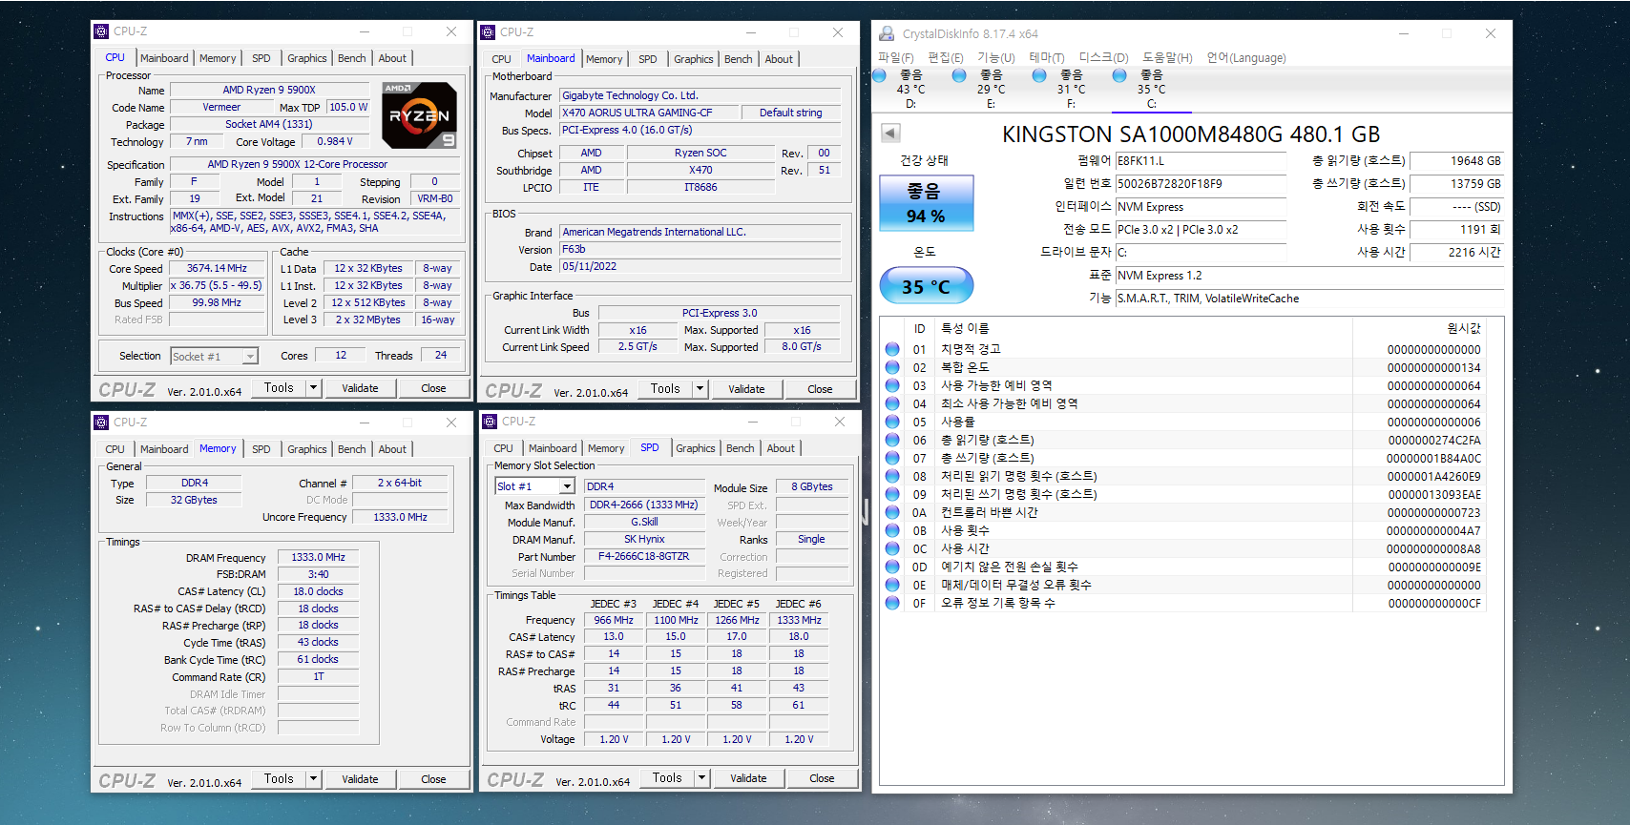
Task: Open About tab in the SPD window
Action: pyautogui.click(x=781, y=448)
